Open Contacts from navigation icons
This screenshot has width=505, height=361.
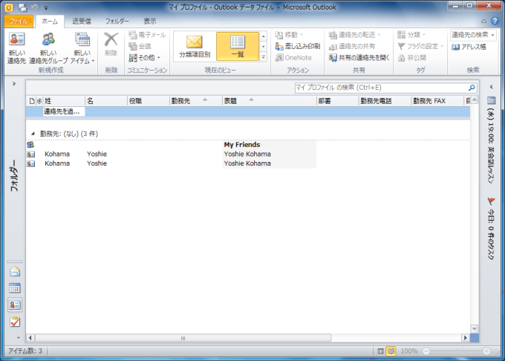click(x=15, y=305)
